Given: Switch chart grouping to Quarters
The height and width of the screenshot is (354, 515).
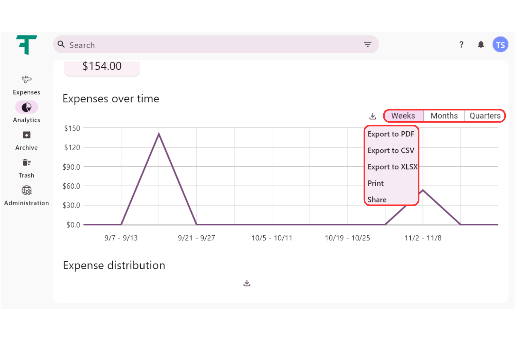Looking at the screenshot, I should point(485,116).
